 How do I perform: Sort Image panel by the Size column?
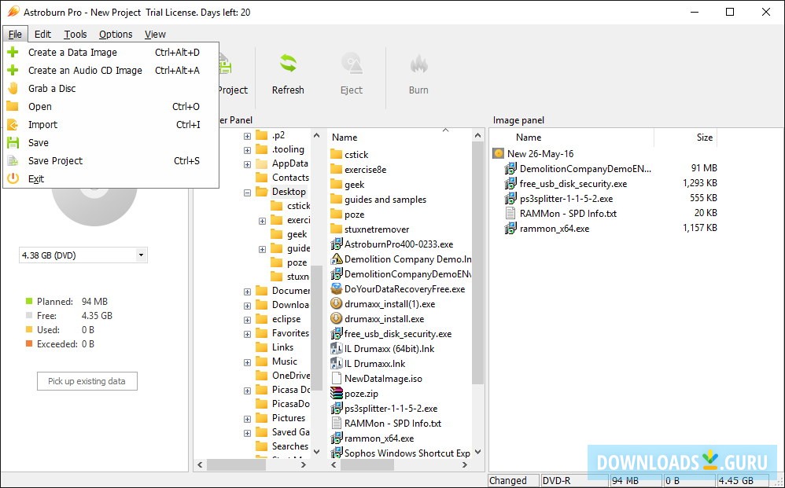point(706,137)
